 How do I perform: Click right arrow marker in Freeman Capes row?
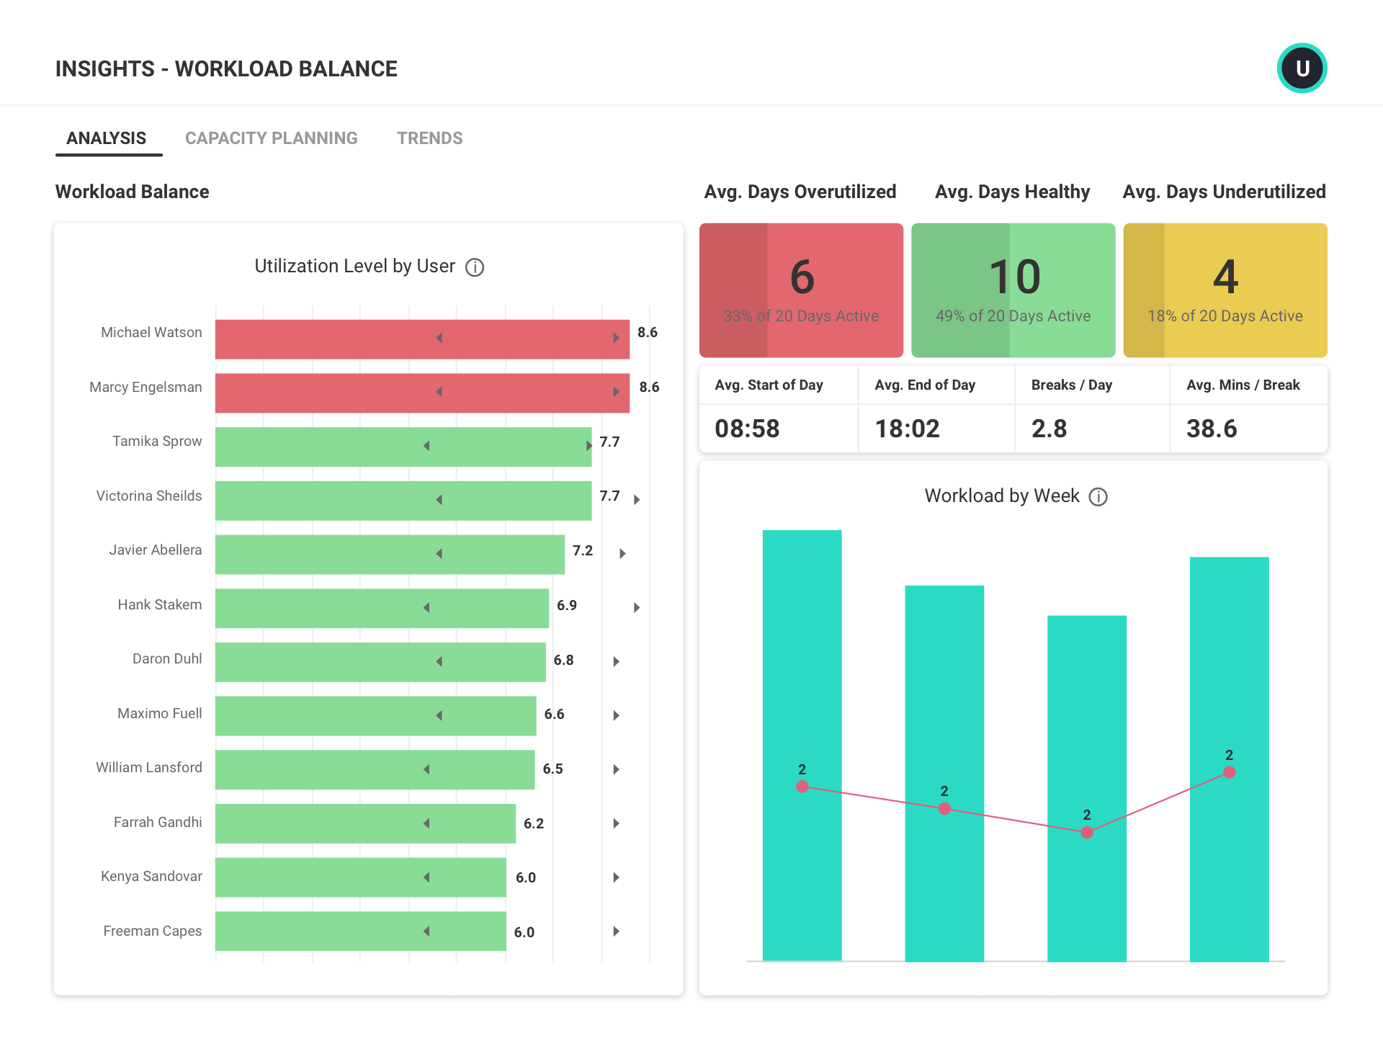click(616, 931)
